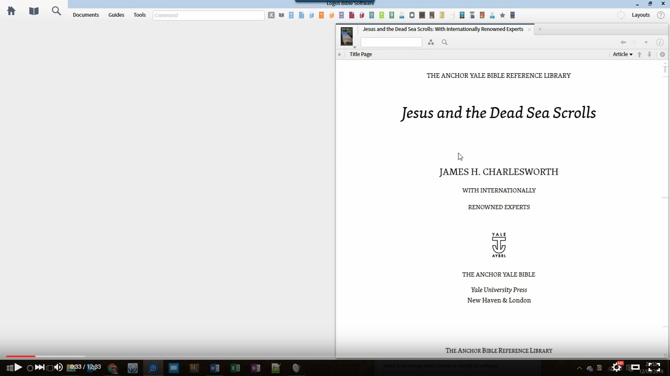Viewport: 670px width, 376px height.
Task: Open the Search magnifier in top bar
Action: coord(57,11)
